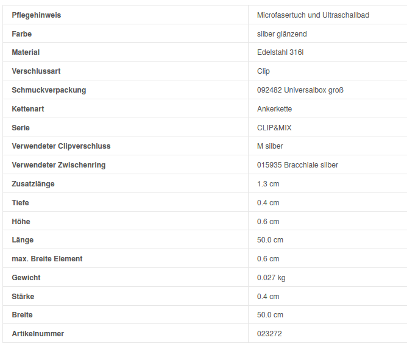Click '092482 Universalbox groß' packaging value

click(300, 90)
